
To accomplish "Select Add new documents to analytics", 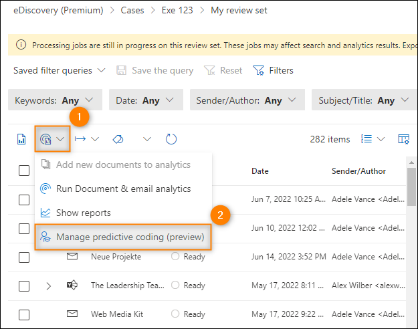I will point(123,164).
